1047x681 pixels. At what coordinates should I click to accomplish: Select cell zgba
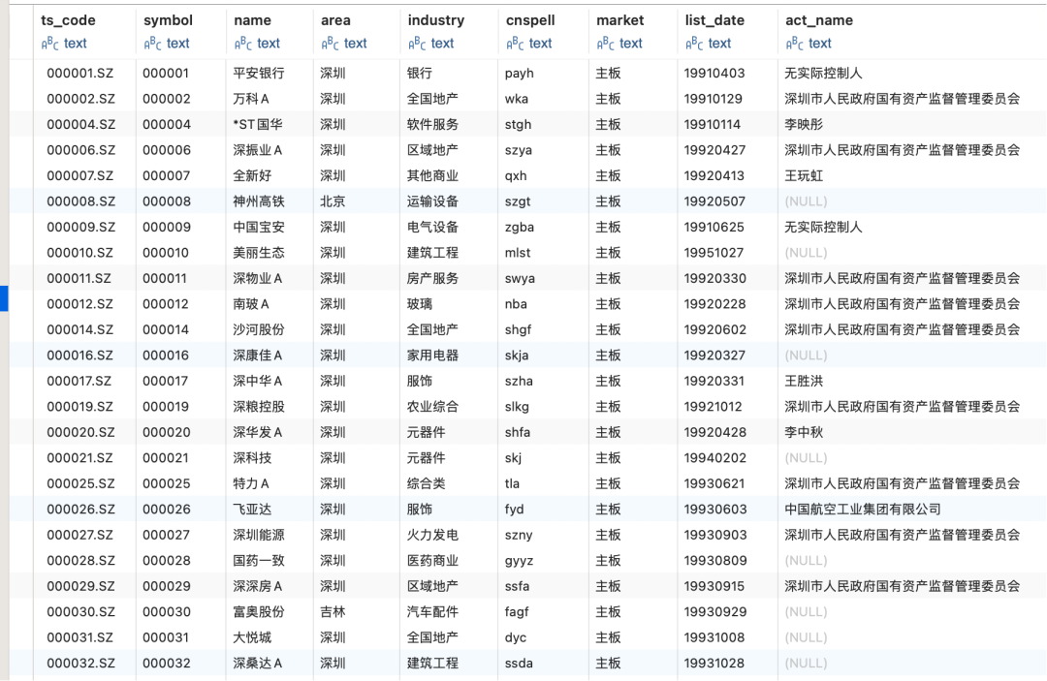520,228
